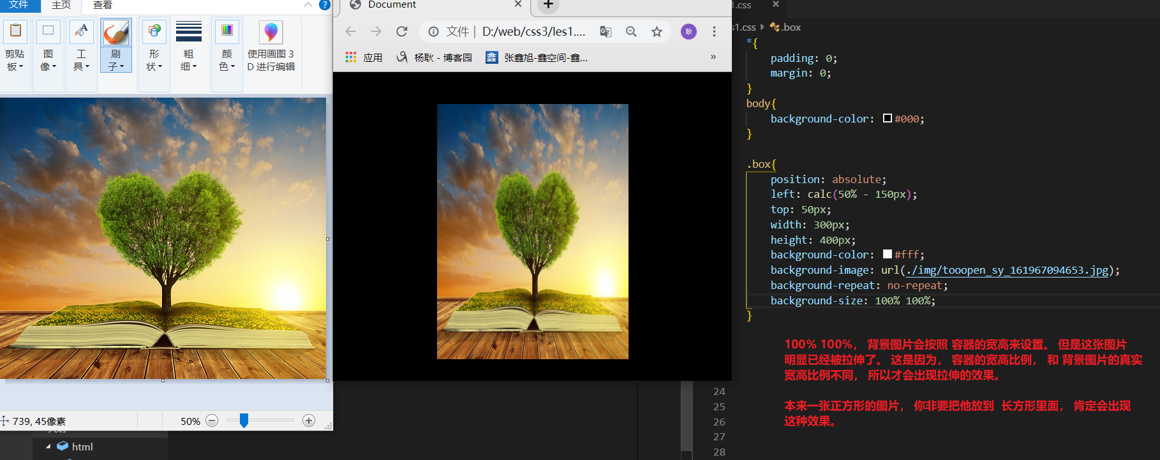Bookmark page with the star icon
This screenshot has height=460, width=1160.
(x=657, y=32)
